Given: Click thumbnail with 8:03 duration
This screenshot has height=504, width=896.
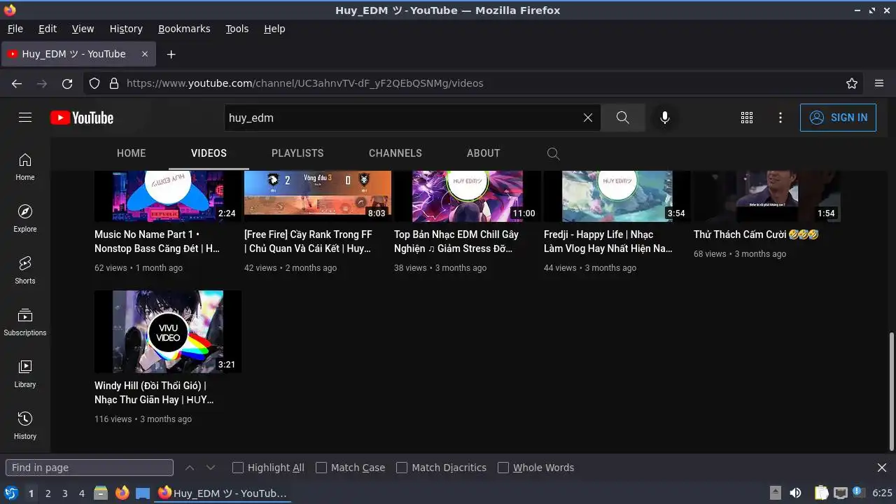Looking at the screenshot, I should [318, 196].
